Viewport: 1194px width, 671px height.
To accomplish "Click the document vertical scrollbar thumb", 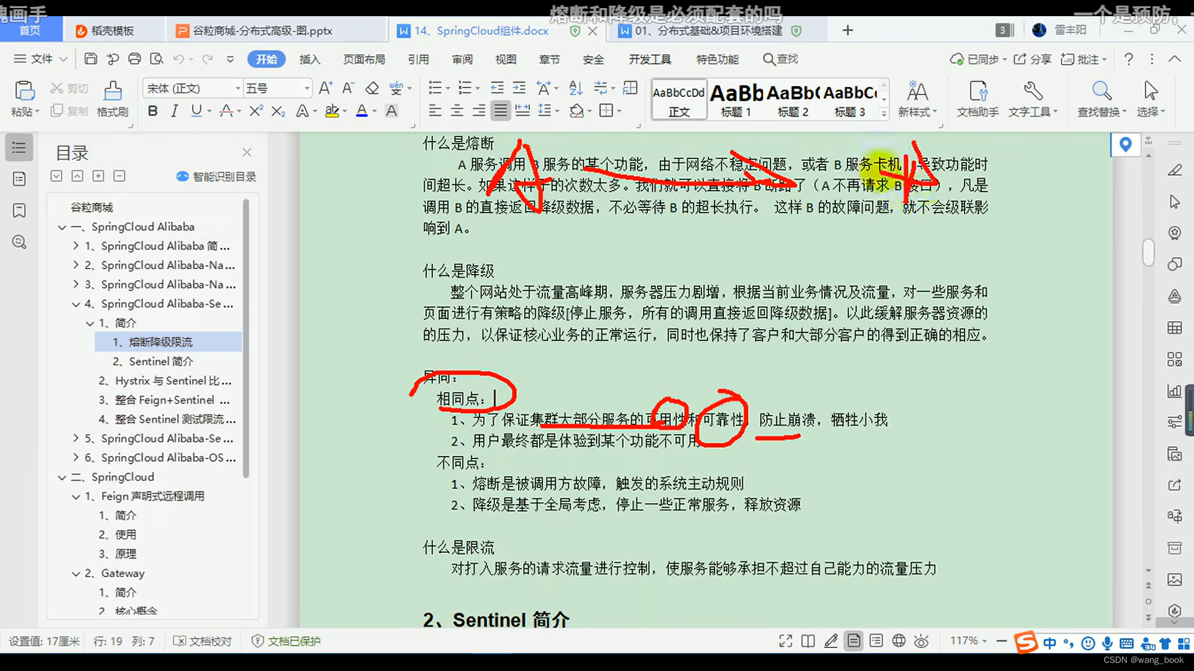I will 1148,253.
